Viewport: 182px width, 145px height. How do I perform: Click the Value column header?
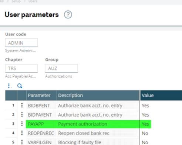coord(161,96)
